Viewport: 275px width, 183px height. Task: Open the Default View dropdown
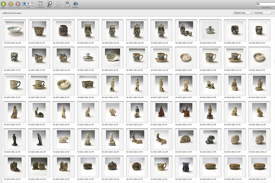pyautogui.click(x=243, y=13)
